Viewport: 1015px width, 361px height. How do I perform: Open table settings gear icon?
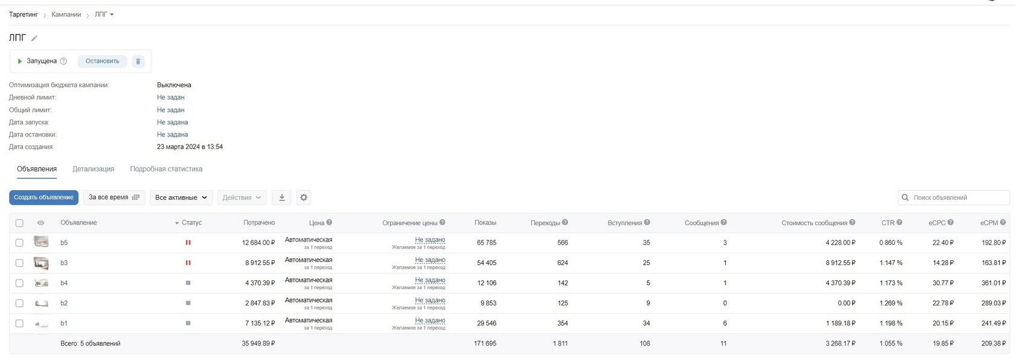(x=304, y=197)
